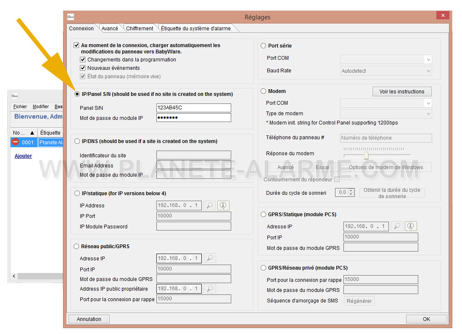
Task: Click the red status icon on row 0001
Action: 15,142
